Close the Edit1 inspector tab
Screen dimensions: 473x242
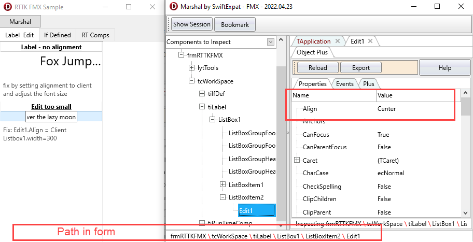click(x=370, y=41)
